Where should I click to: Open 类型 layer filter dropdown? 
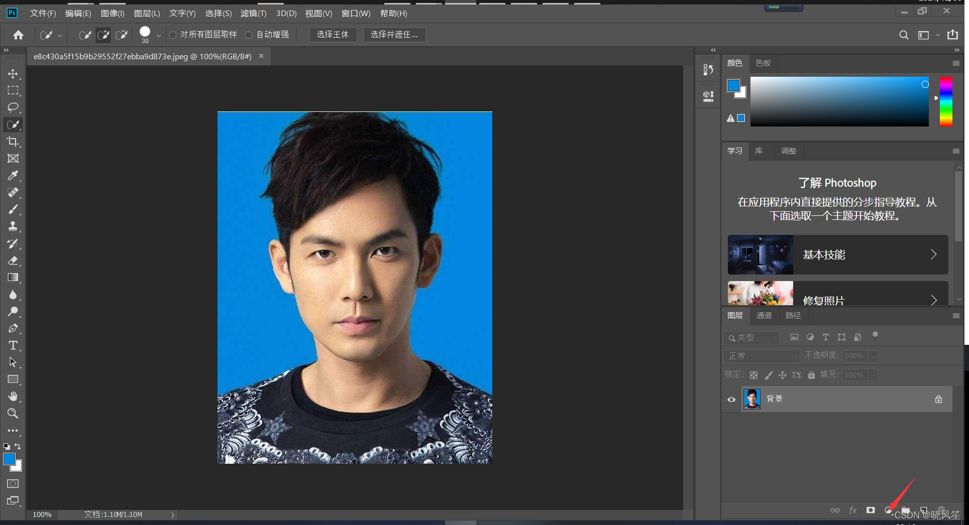[x=752, y=338]
